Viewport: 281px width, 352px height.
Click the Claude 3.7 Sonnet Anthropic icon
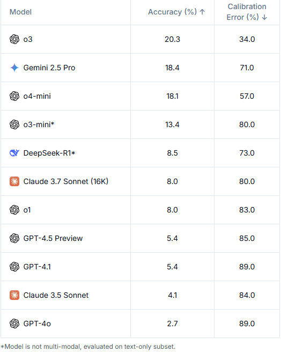[14, 181]
